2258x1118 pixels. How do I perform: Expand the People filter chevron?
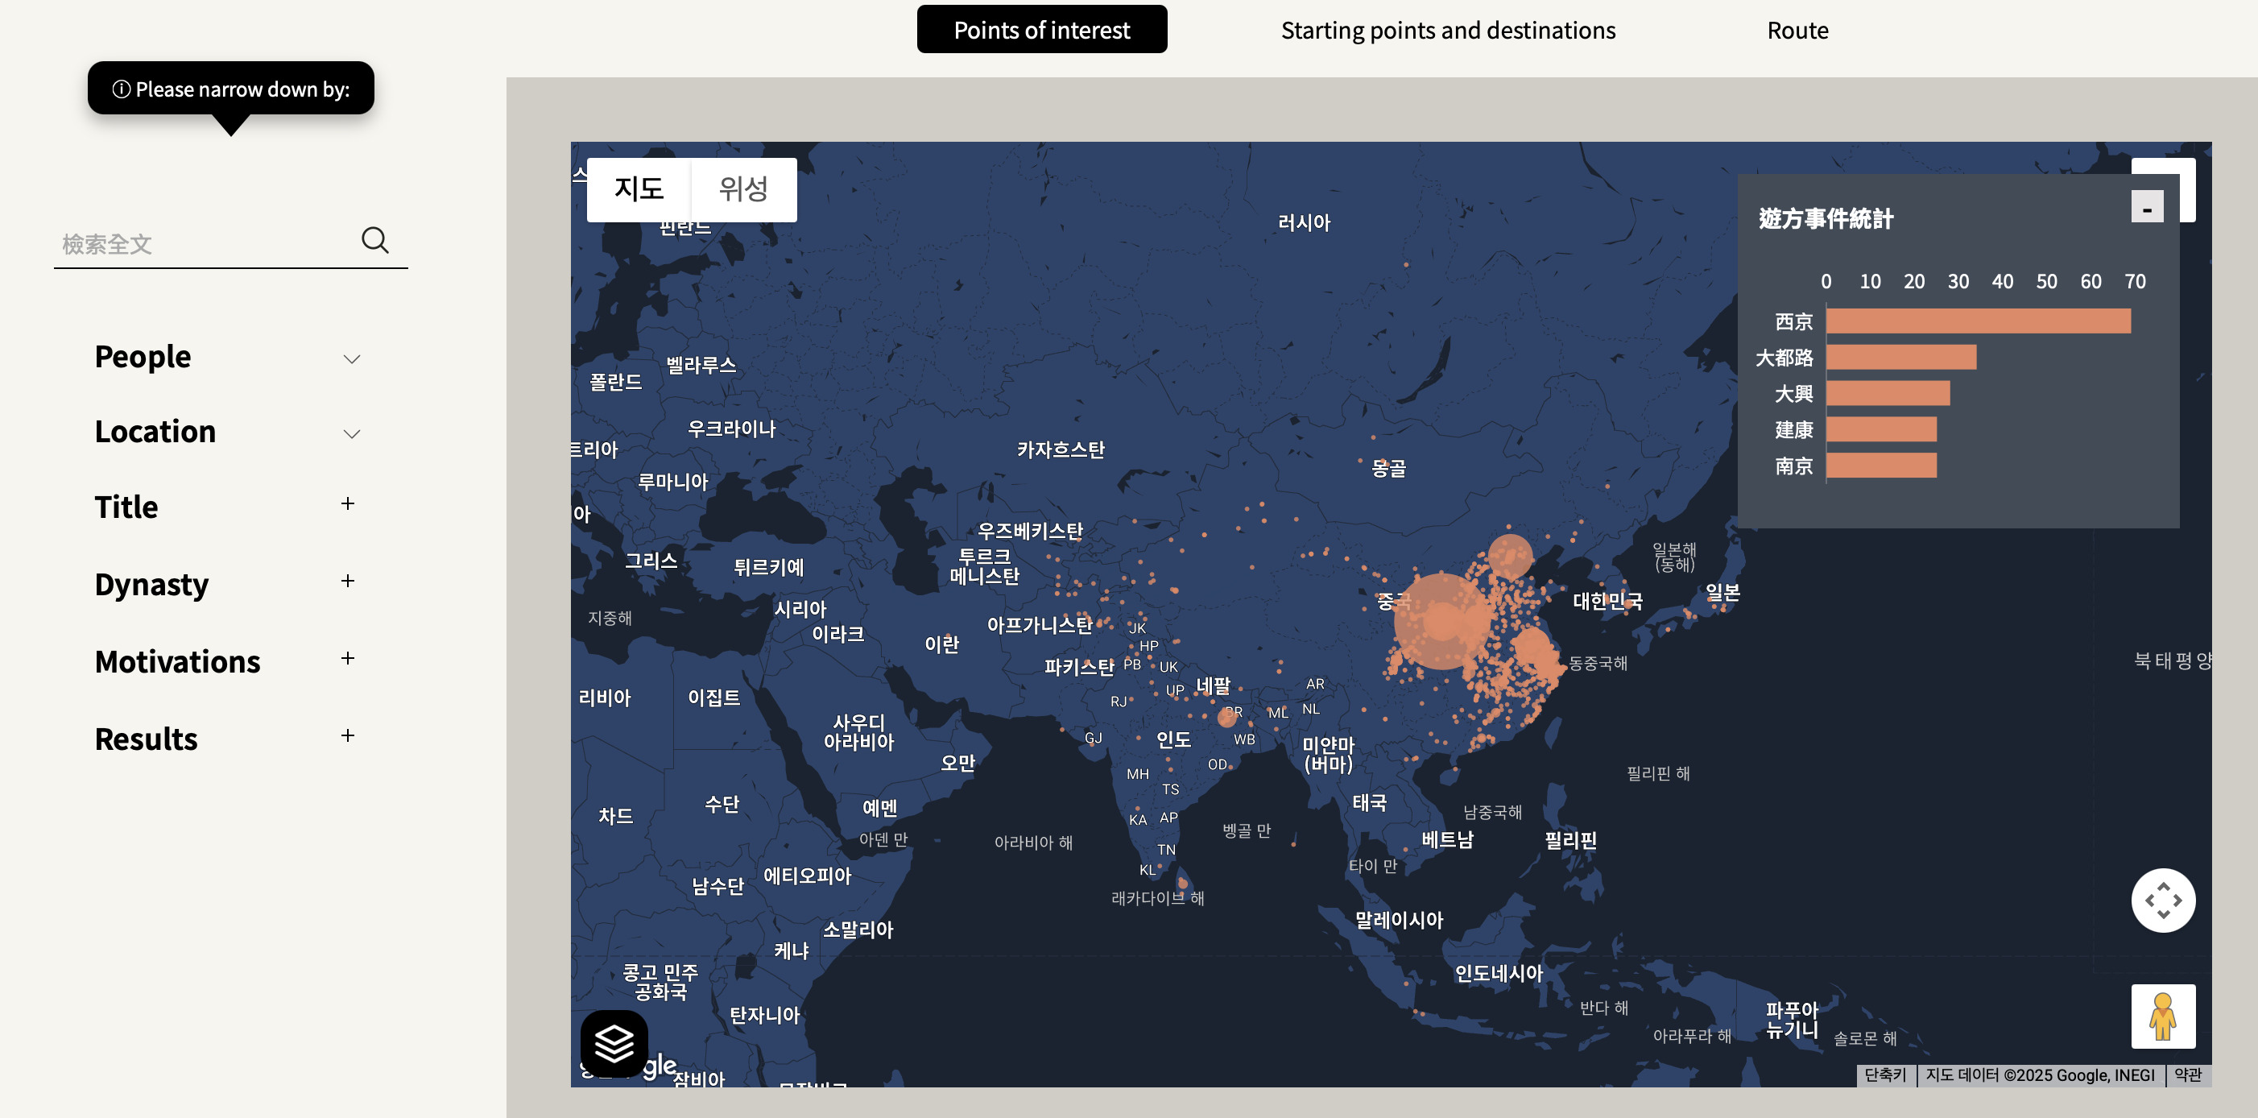pos(351,358)
